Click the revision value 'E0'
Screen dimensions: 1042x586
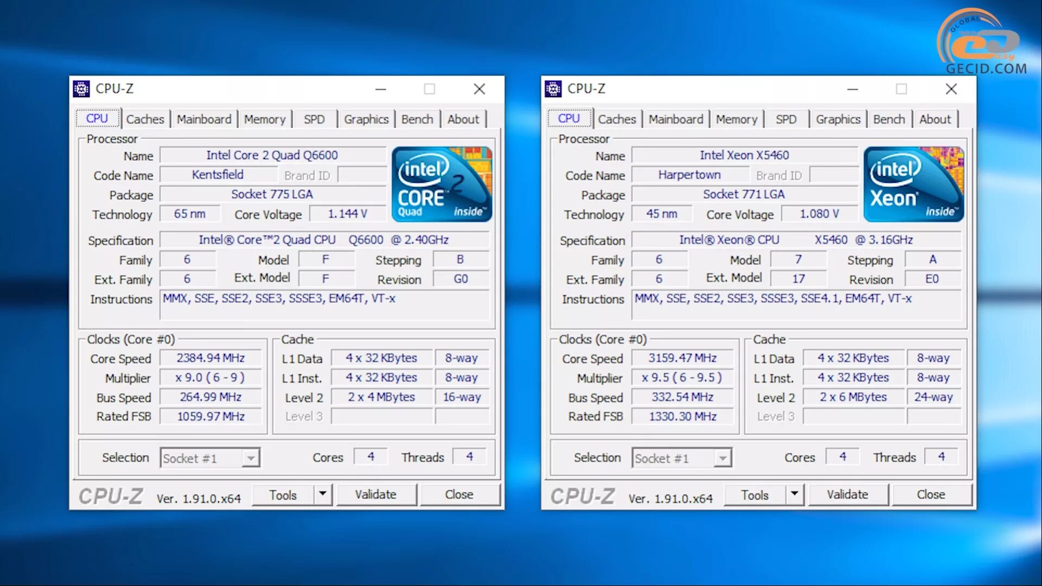(x=932, y=279)
